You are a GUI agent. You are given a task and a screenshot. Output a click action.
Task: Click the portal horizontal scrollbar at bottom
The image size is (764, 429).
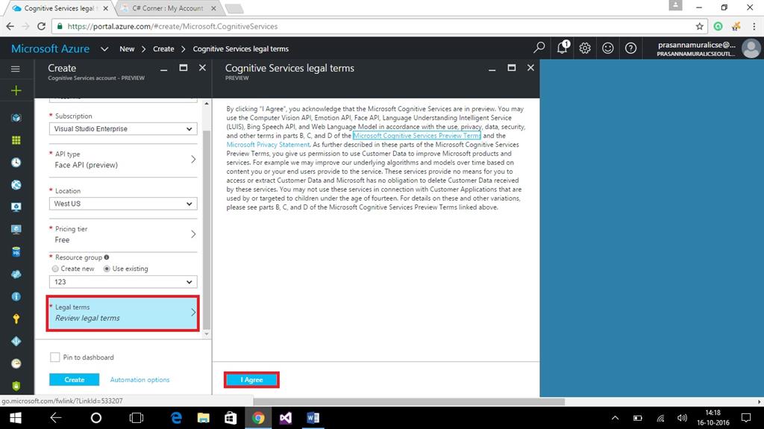tap(408, 401)
